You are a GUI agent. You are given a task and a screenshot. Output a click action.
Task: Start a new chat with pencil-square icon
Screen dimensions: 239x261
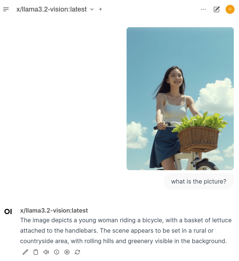pos(216,9)
